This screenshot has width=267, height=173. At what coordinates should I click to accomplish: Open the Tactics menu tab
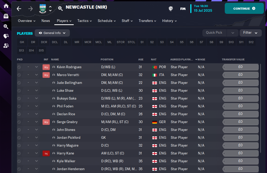pos(84,21)
